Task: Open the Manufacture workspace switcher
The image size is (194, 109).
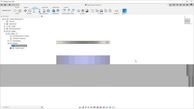Action: tap(7, 11)
